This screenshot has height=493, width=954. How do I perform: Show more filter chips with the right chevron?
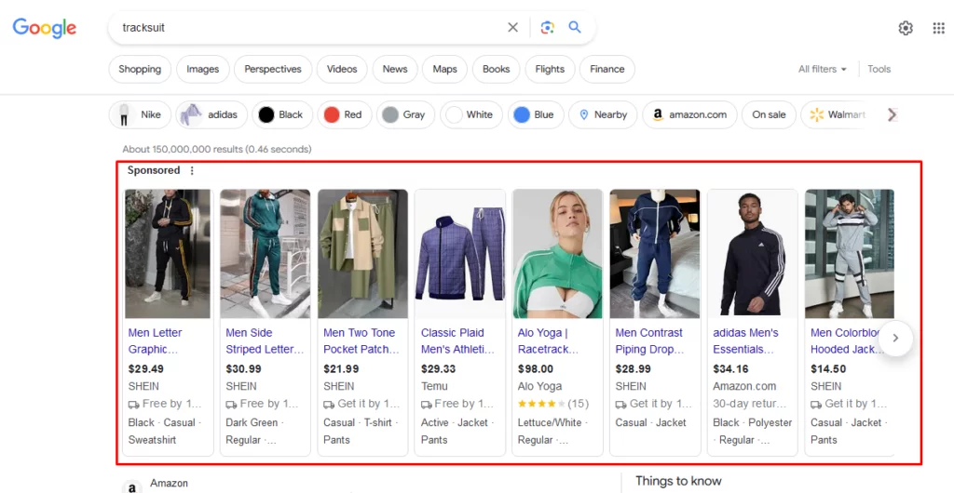892,114
